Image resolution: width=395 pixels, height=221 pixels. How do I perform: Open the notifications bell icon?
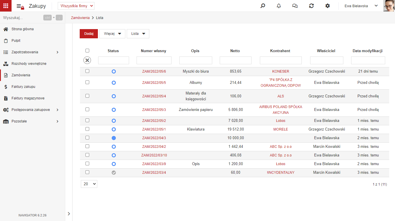click(x=279, y=6)
